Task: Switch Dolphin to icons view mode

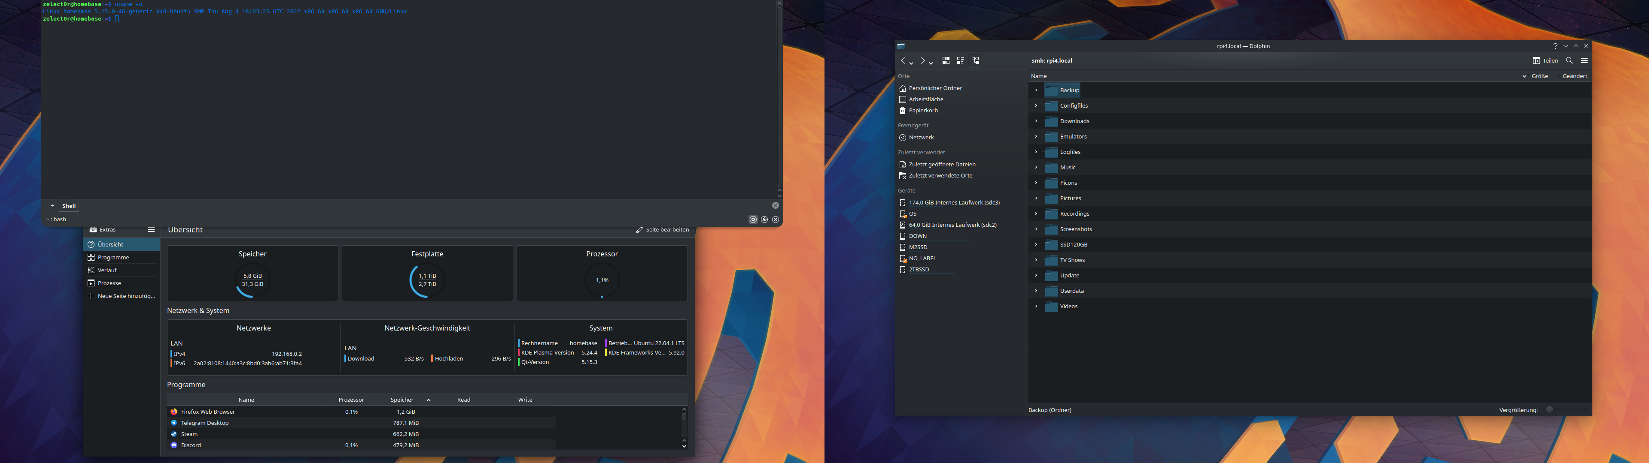Action: point(946,61)
